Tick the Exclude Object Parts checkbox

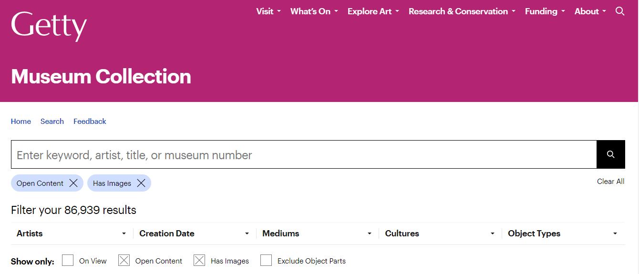tap(266, 260)
